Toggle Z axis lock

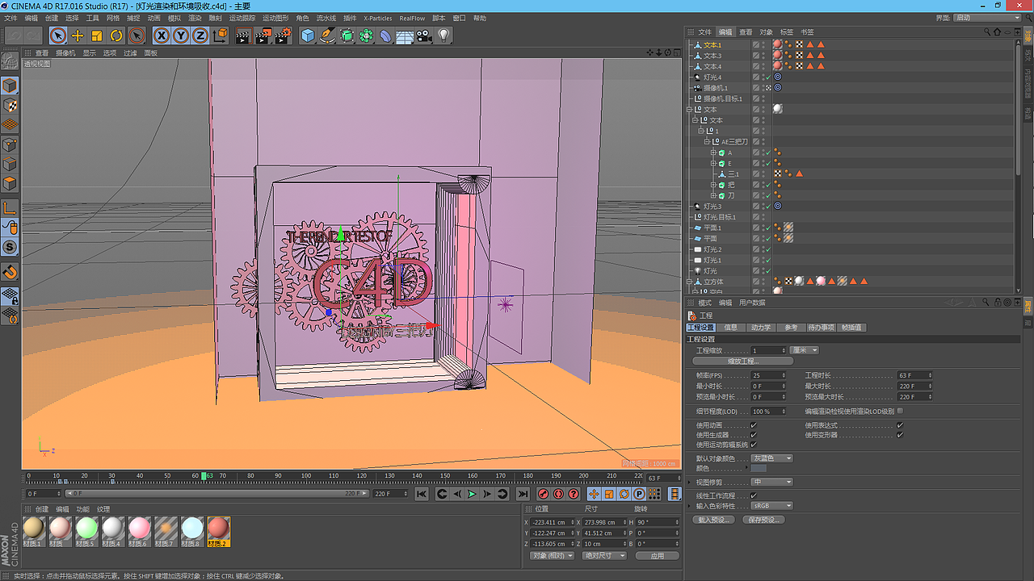pos(200,36)
